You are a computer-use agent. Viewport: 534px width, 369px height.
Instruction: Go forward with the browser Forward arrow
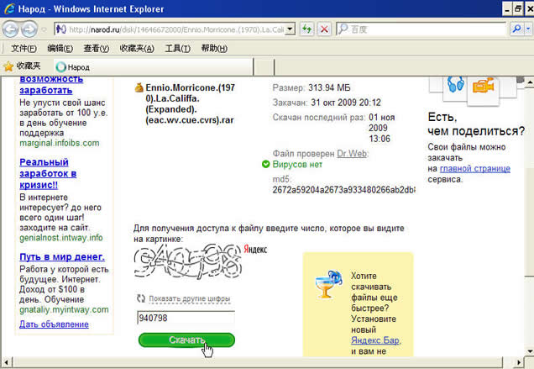(x=29, y=29)
